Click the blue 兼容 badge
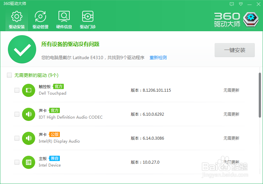The width and height of the screenshot is (263, 184). (54, 158)
